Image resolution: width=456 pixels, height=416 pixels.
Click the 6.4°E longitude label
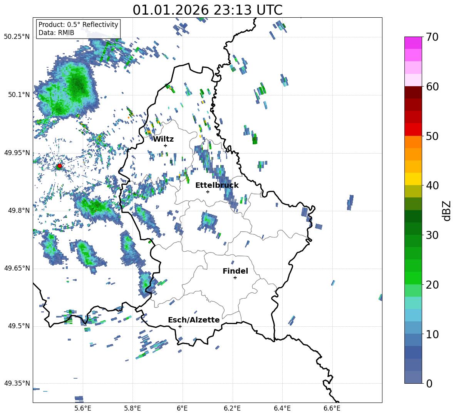pyautogui.click(x=282, y=408)
